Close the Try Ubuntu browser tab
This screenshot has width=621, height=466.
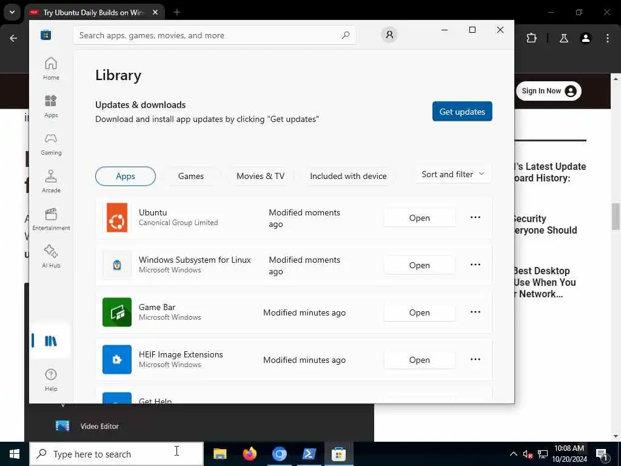(x=155, y=12)
